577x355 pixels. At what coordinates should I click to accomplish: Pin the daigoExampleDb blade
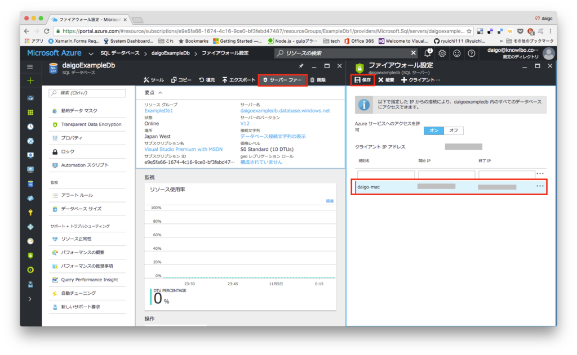click(x=301, y=66)
